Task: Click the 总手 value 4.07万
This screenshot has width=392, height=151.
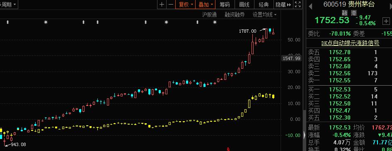Action: (x=341, y=142)
